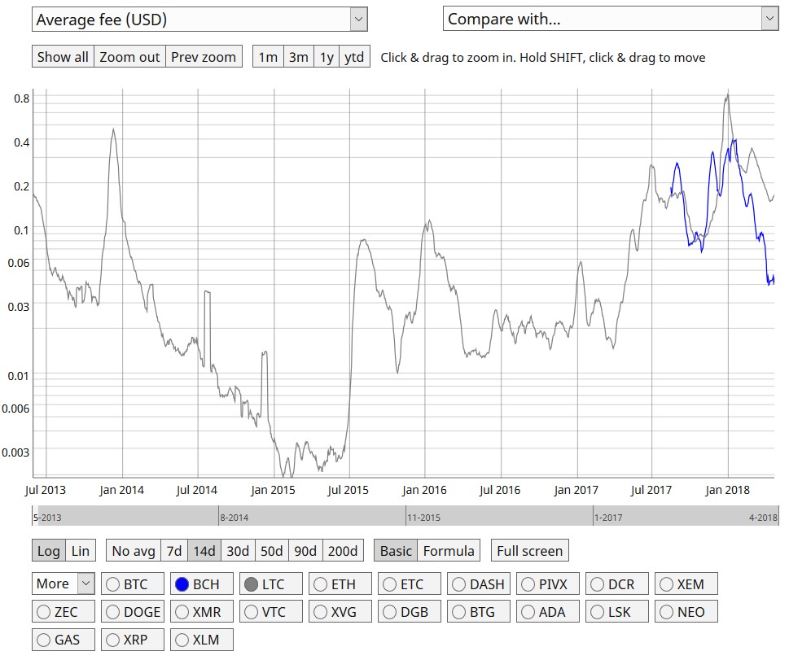
Task: Enable the ETH coin series
Action: click(x=340, y=584)
